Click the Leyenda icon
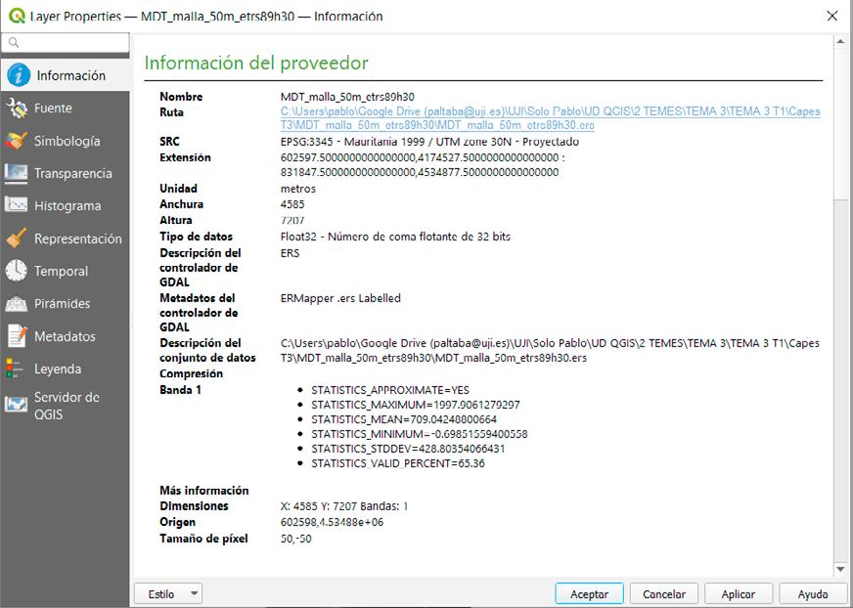 pos(14,369)
